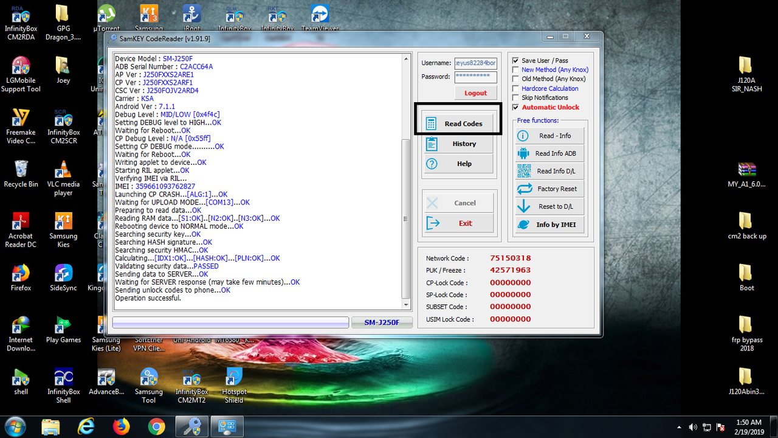Open the Recycle Bin
The width and height of the screenshot is (778, 438).
21,174
